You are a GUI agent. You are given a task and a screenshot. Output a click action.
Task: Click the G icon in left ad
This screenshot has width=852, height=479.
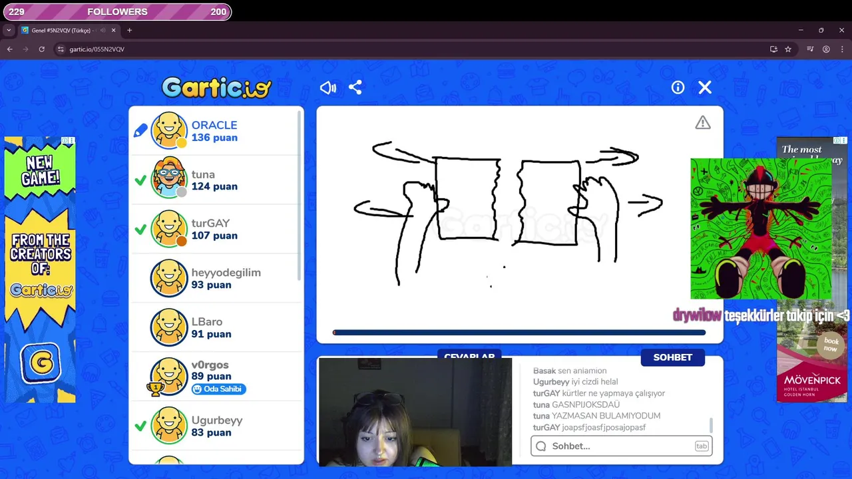pyautogui.click(x=41, y=363)
